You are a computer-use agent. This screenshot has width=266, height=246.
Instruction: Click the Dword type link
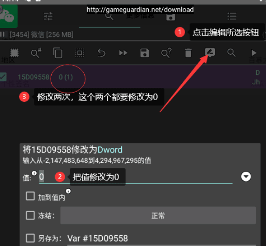click(110, 150)
